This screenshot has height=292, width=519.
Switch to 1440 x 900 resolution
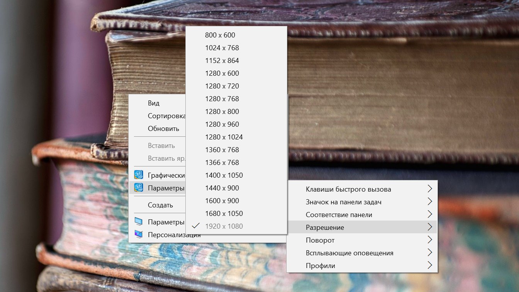[x=236, y=188]
